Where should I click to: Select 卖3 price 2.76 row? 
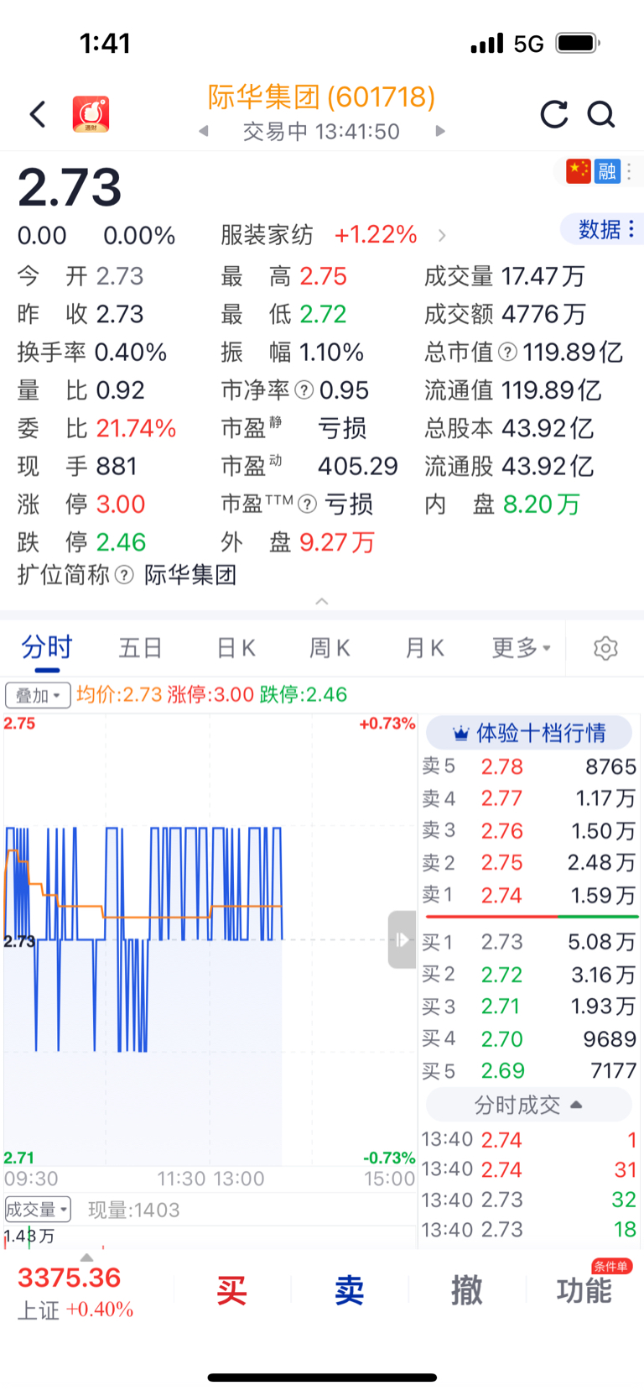(529, 831)
